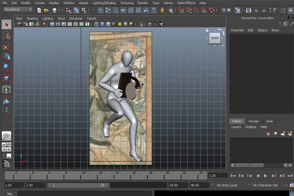Viewport: 294px width, 196px height.
Task: Click the yellow lock selection icon
Action: [162, 10]
